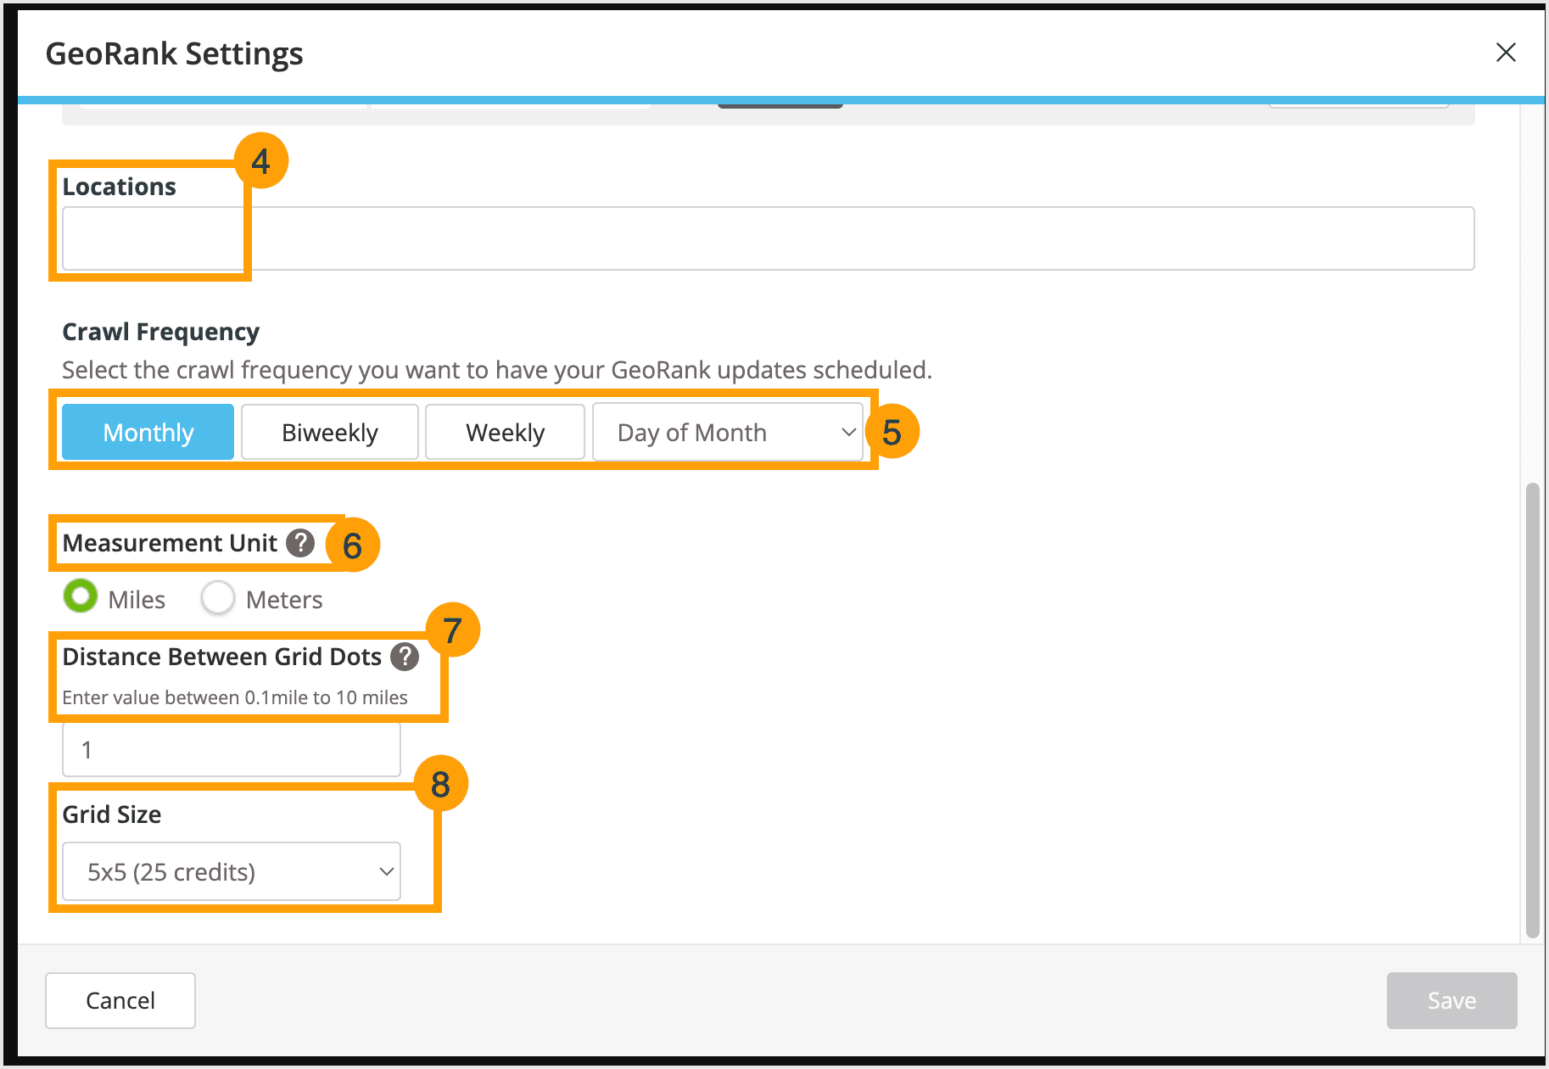Open the Day of Month dropdown

[727, 432]
